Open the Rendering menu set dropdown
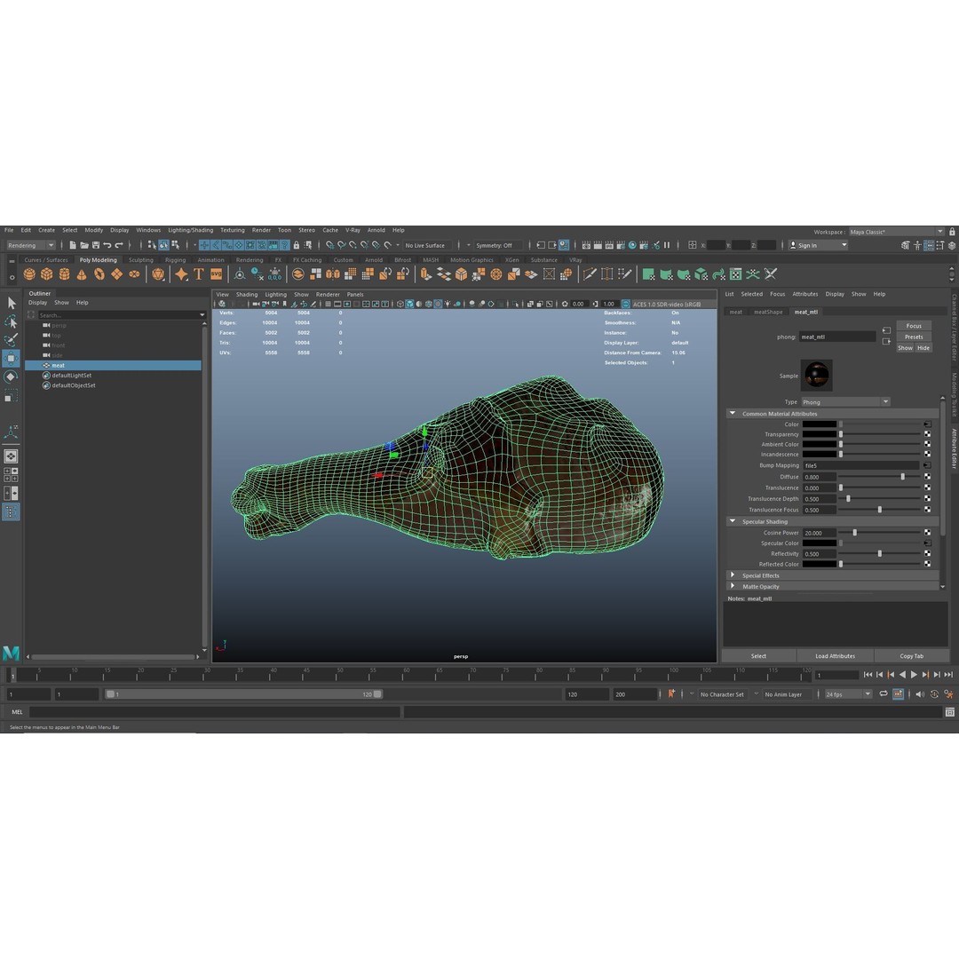This screenshot has width=959, height=959. pyautogui.click(x=30, y=245)
